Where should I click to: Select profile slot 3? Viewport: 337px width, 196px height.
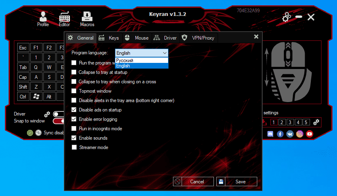[x=290, y=122]
